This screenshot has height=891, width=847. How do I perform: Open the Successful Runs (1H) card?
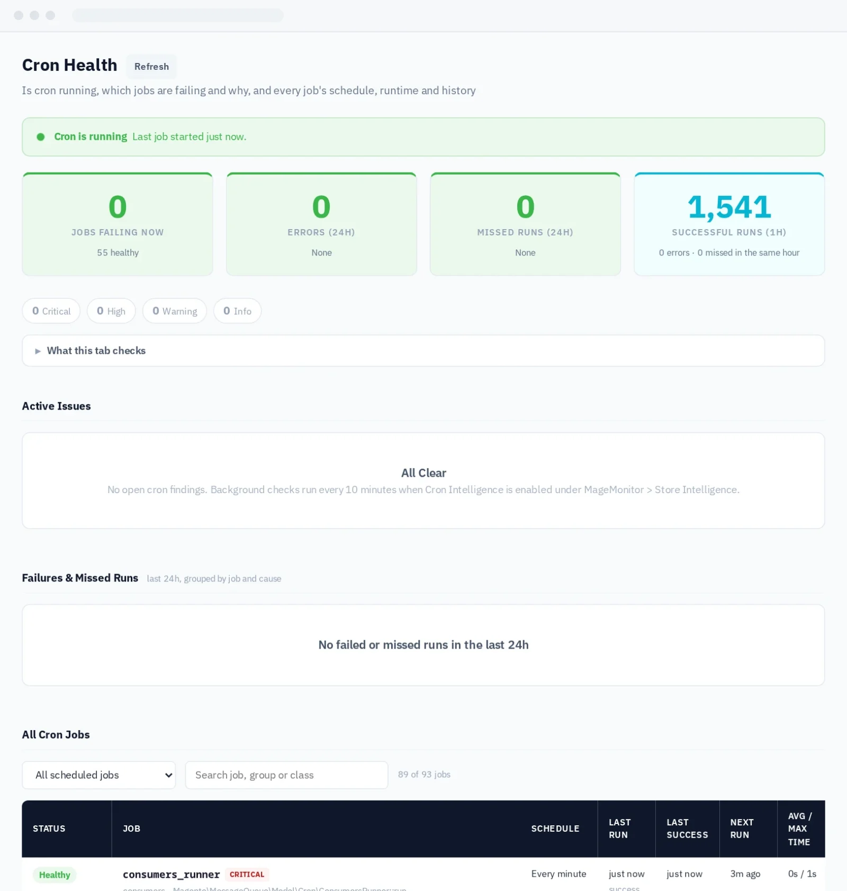click(729, 224)
